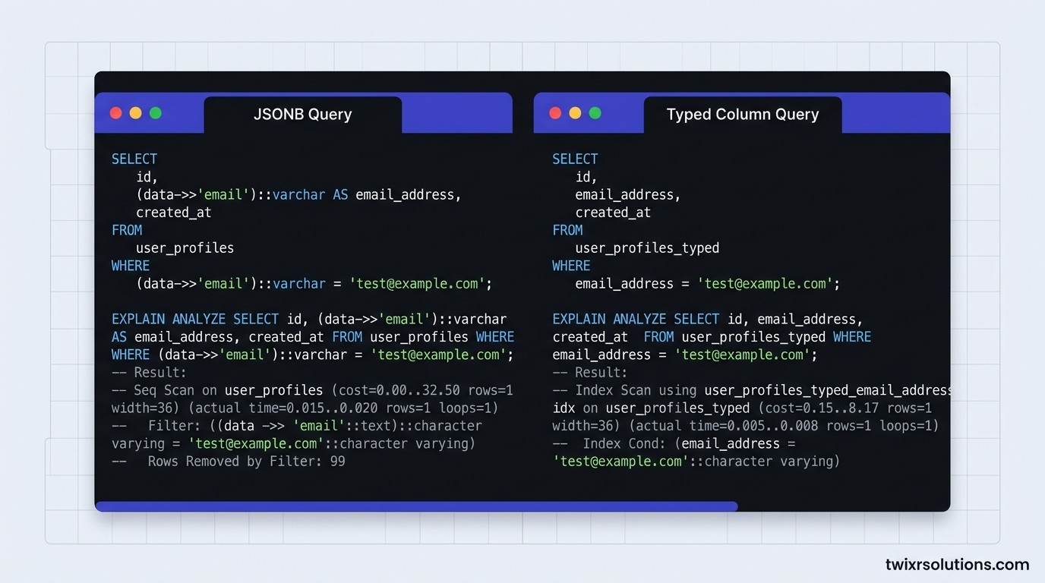Switch to the Typed Column Query tab

pyautogui.click(x=742, y=115)
